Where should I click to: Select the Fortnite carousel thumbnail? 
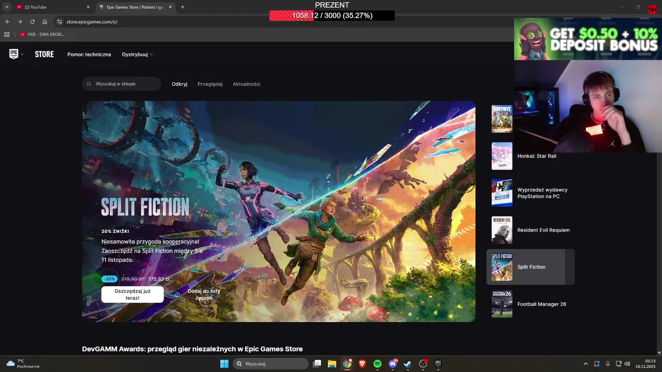tap(502, 119)
